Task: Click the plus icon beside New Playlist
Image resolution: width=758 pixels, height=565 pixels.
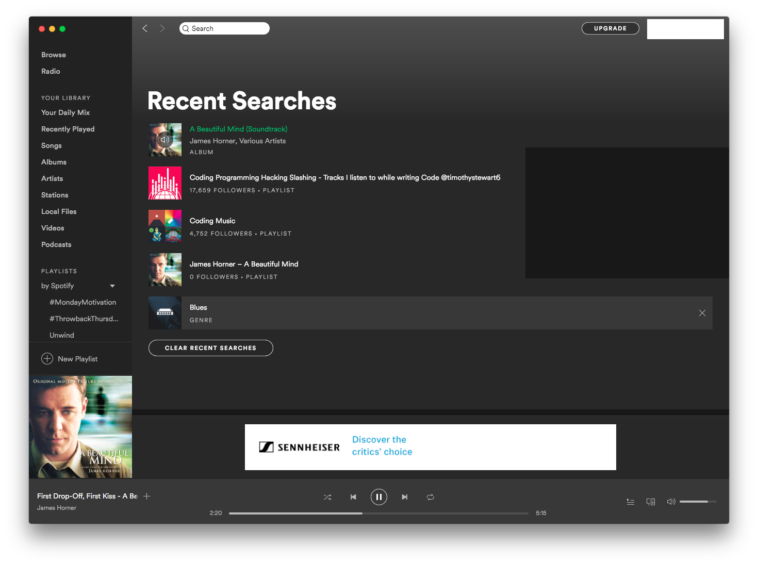Action: [x=47, y=359]
